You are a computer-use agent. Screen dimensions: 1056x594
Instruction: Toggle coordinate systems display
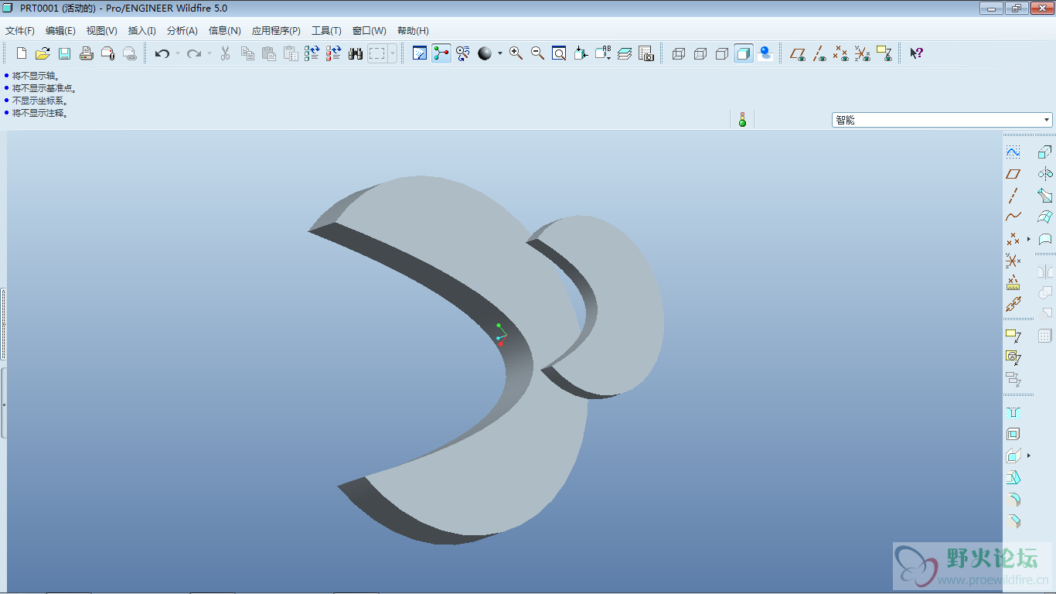coord(863,53)
